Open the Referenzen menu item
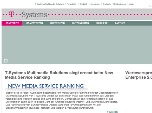This screenshot has width=152, height=113. (x=57, y=23)
